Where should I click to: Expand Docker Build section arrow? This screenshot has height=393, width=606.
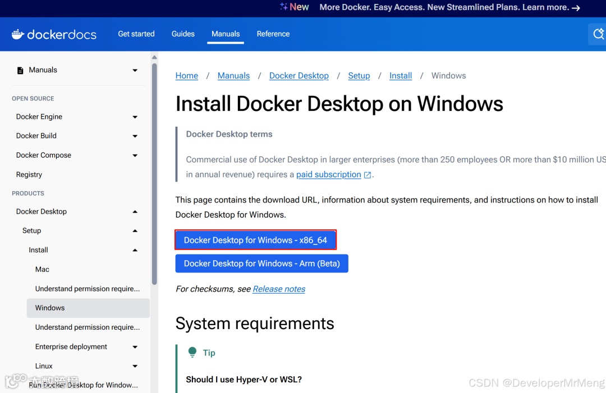pos(135,136)
